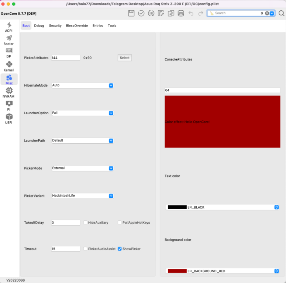Uncheck the ShowPicker checkbox

pyautogui.click(x=120, y=249)
